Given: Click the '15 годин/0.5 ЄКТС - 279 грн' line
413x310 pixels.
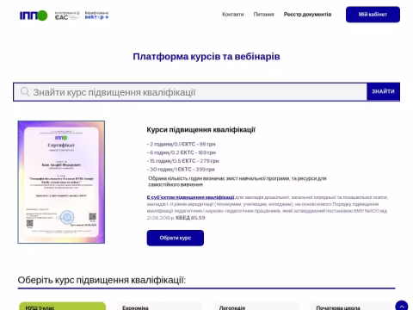Looking at the screenshot, I should (x=182, y=161).
